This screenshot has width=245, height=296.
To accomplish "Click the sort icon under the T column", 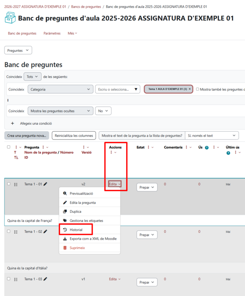I will tap(16, 157).
